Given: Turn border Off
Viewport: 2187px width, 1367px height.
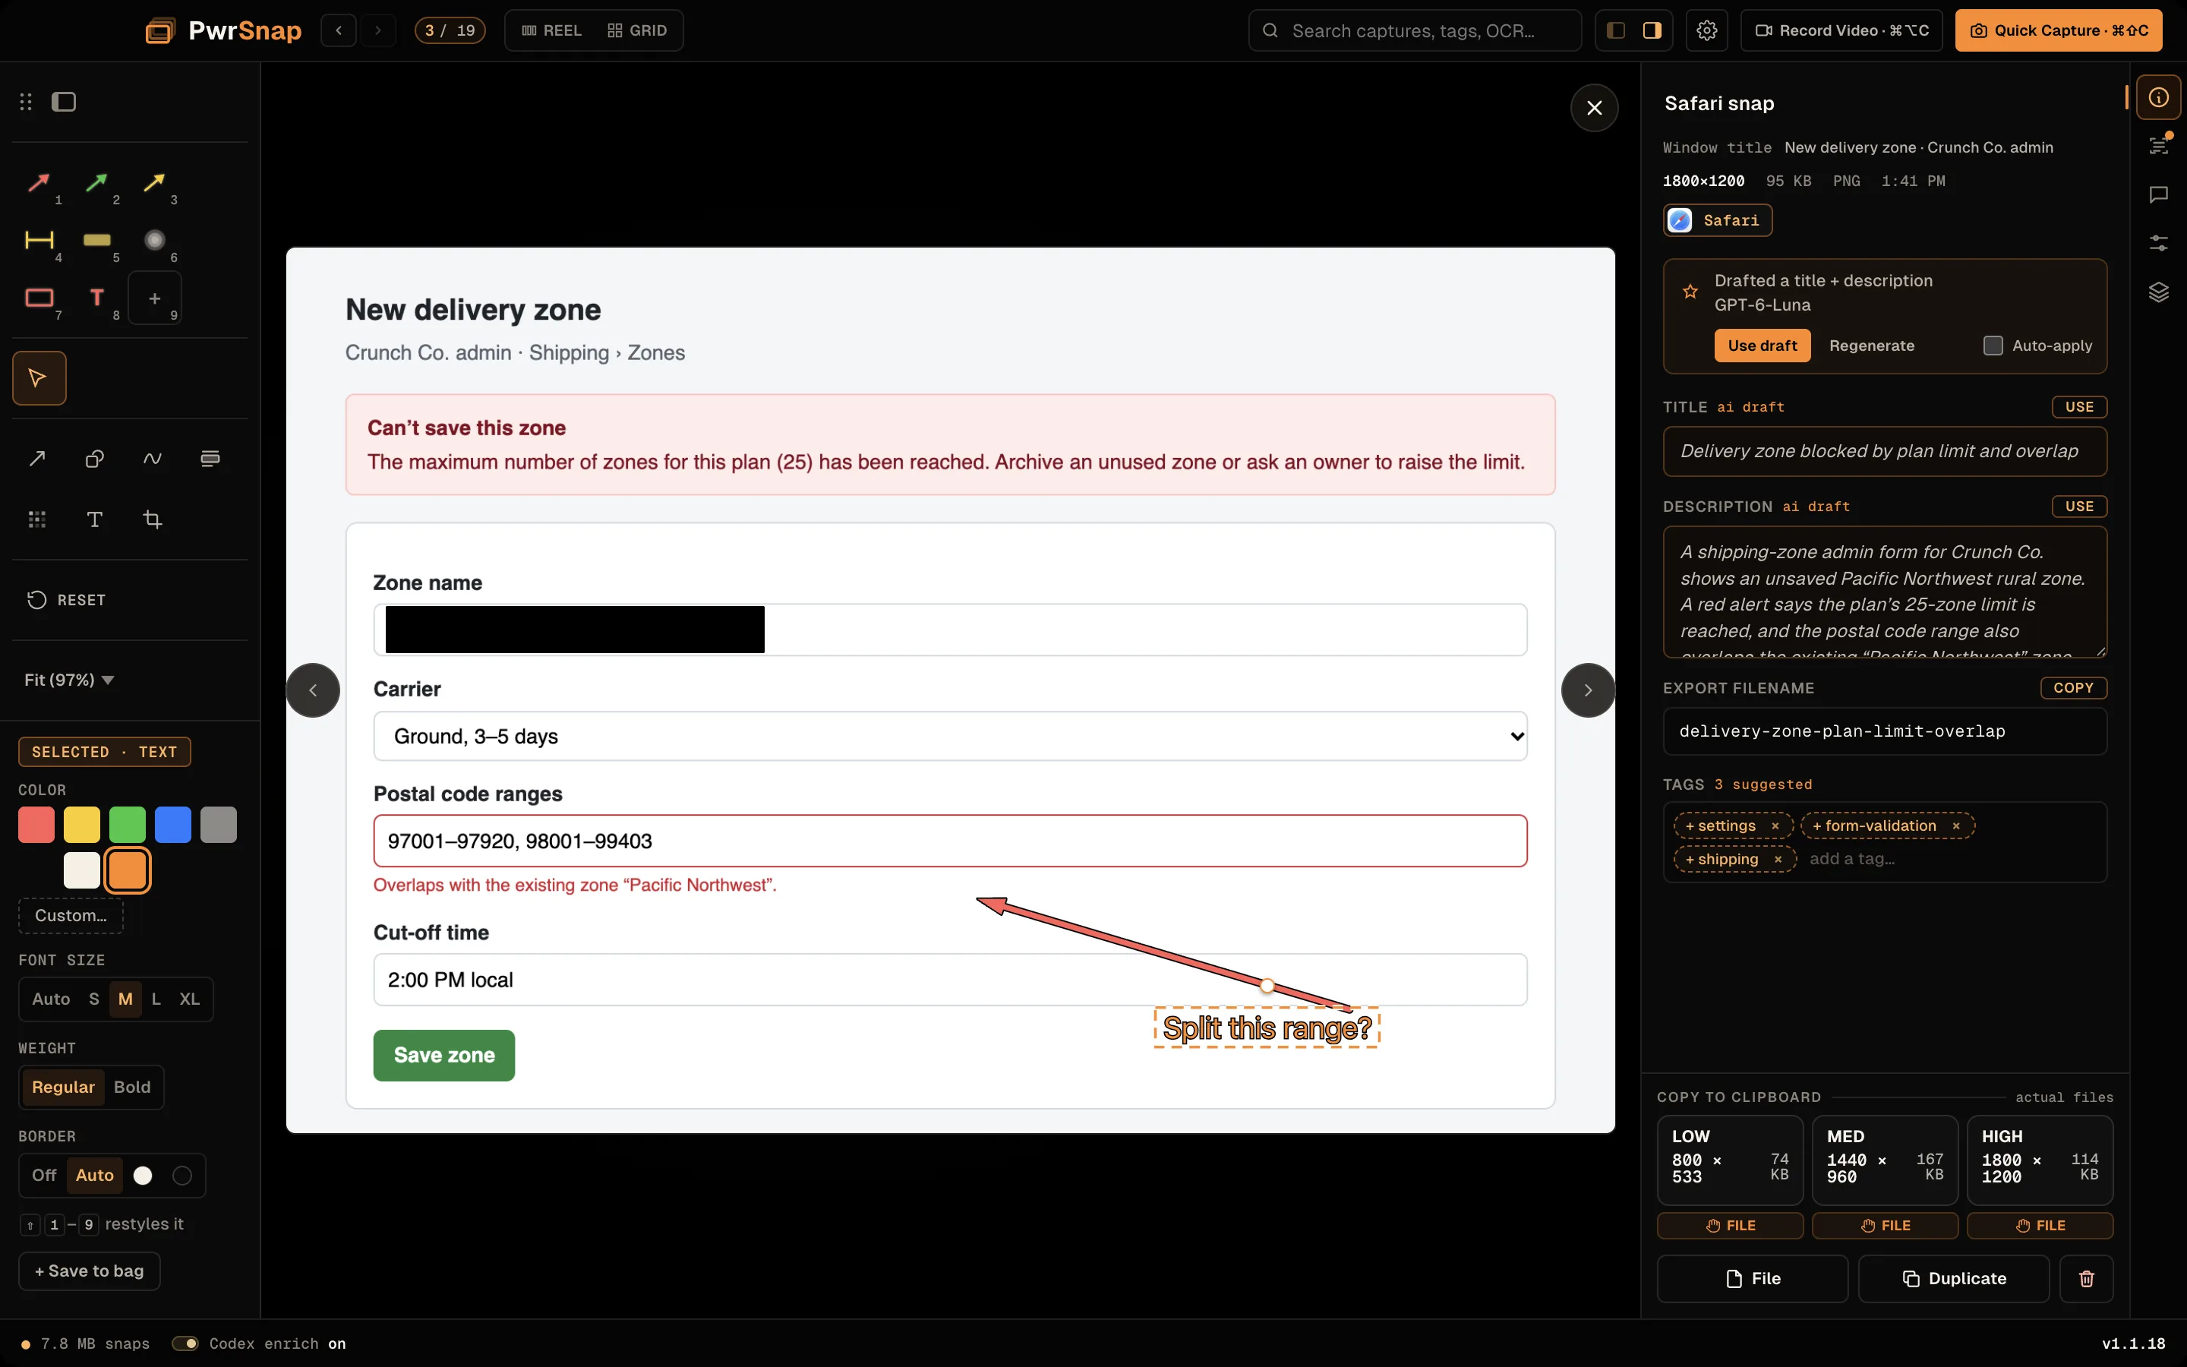Looking at the screenshot, I should (44, 1176).
